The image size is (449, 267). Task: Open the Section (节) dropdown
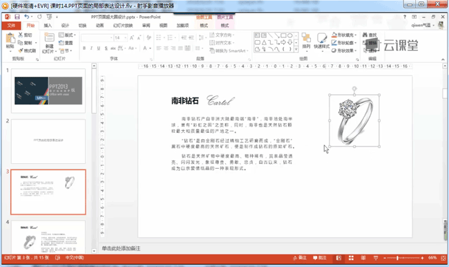[66, 50]
